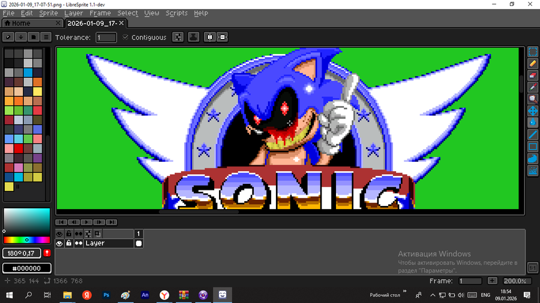The width and height of the screenshot is (540, 303).
Task: Toggle continuous cels for 'Layer'
Action: 79,243
